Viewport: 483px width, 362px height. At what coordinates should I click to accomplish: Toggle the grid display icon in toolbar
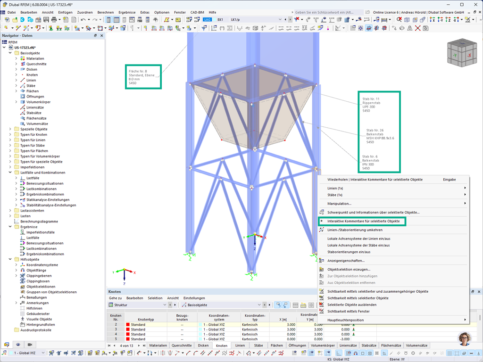tap(353, 28)
